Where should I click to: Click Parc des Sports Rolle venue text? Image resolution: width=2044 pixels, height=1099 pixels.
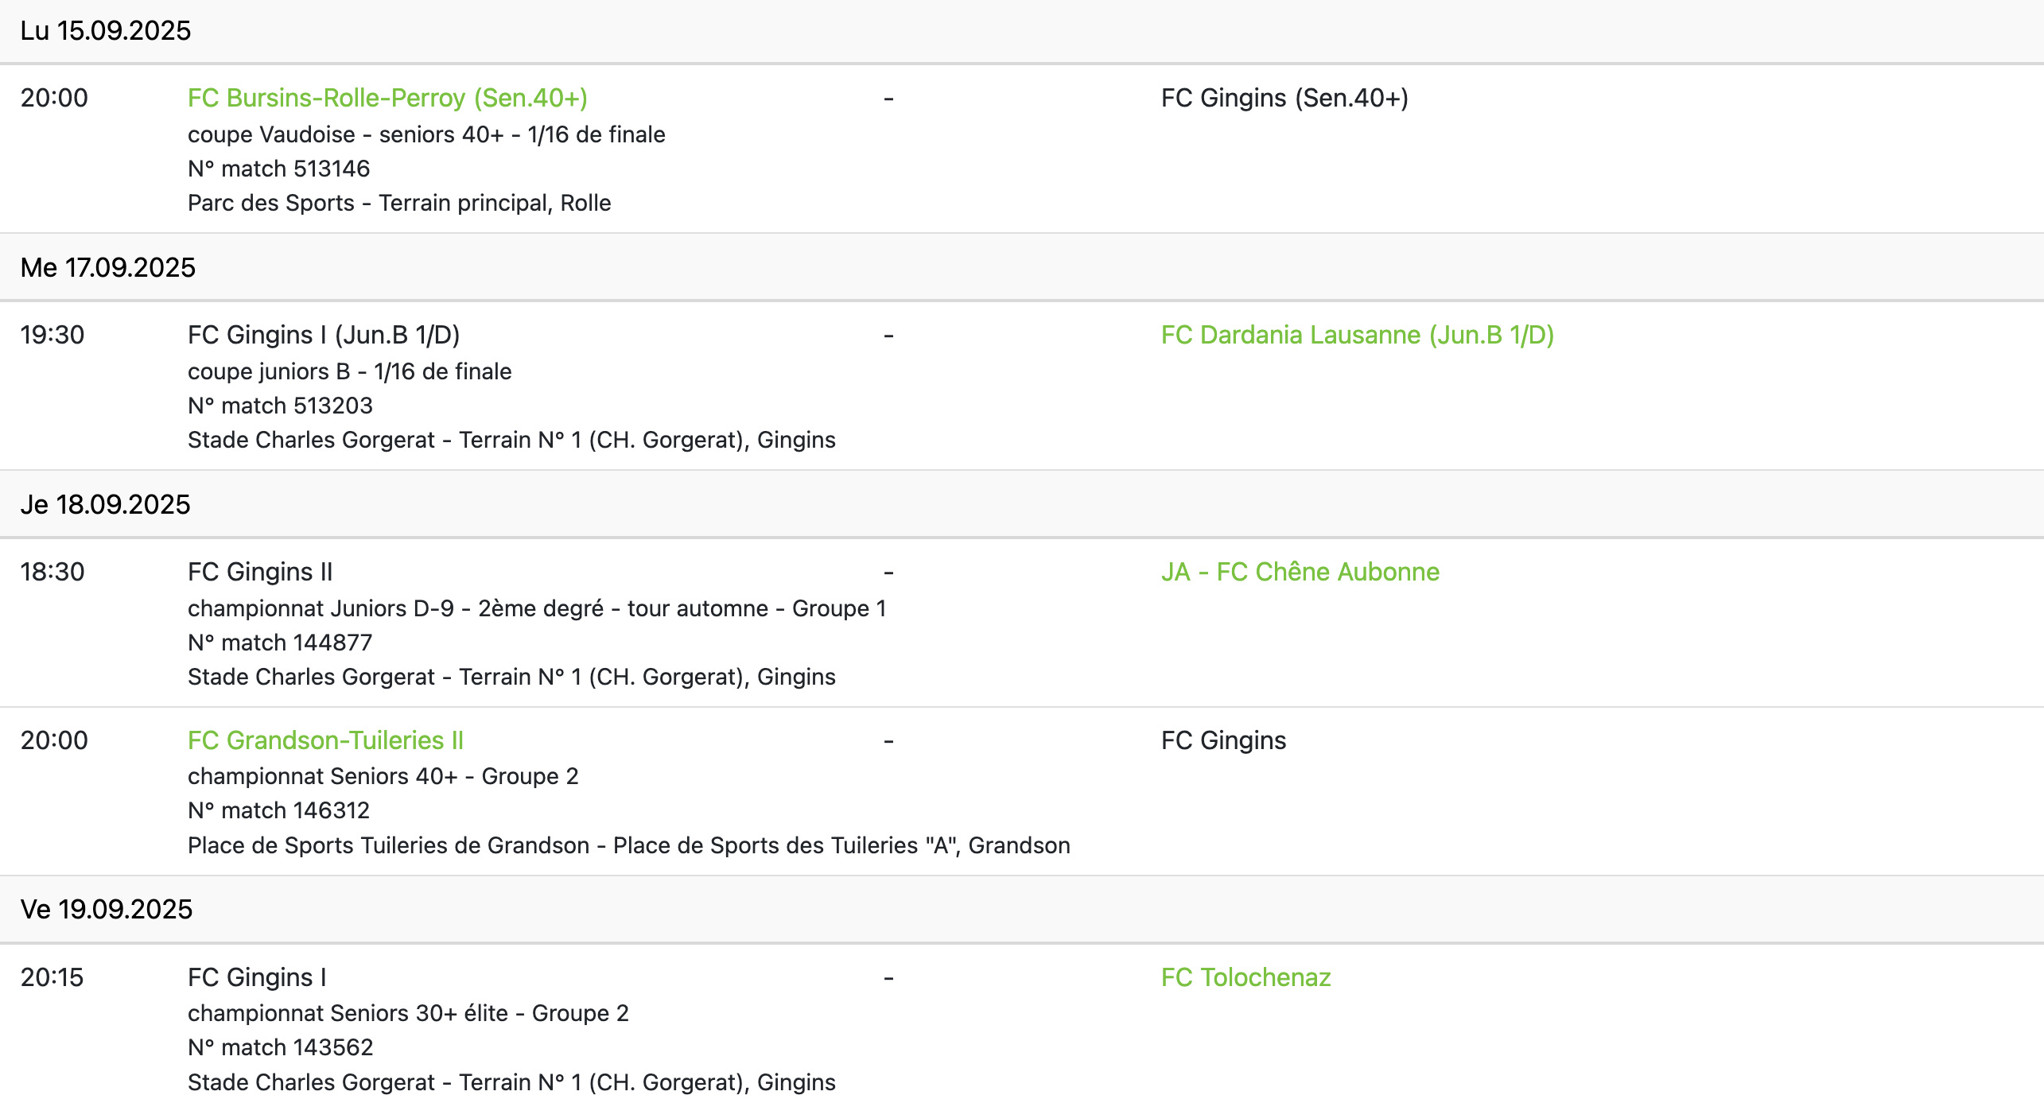pyautogui.click(x=399, y=203)
